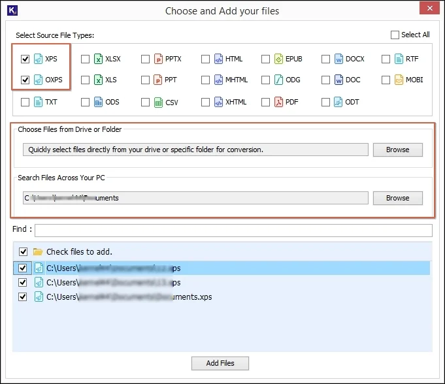Close the Choose and Add your files dialog
Screen dimensions: 445x384
(430, 8)
